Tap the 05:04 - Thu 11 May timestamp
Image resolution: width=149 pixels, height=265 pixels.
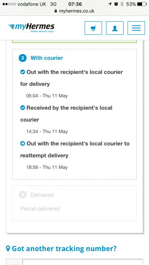click(x=47, y=96)
